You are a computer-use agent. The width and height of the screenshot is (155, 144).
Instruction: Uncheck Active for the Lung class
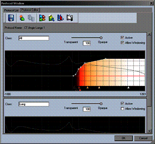[x=122, y=104]
